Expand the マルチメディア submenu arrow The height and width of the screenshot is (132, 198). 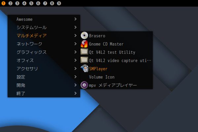point(75,36)
